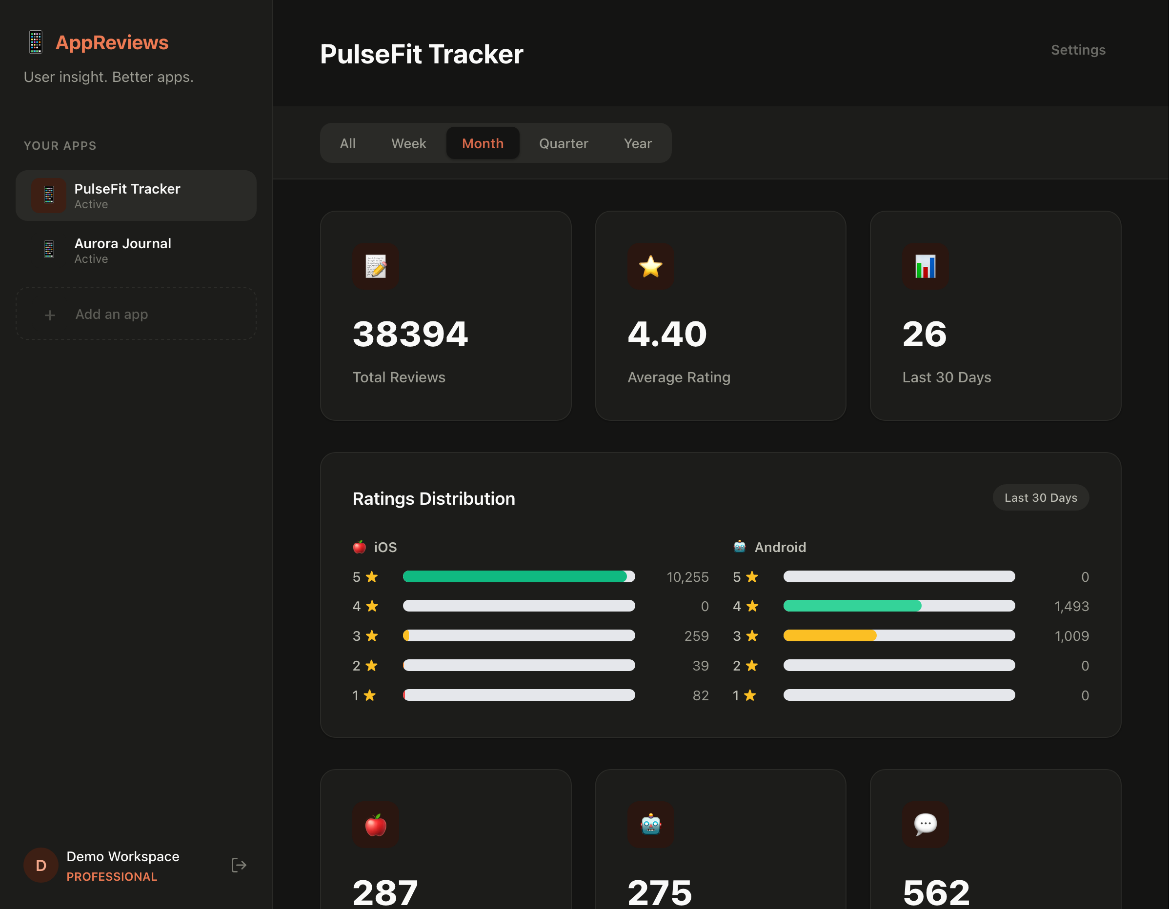Click the apple icon next to iOS heading
The width and height of the screenshot is (1169, 909).
359,547
